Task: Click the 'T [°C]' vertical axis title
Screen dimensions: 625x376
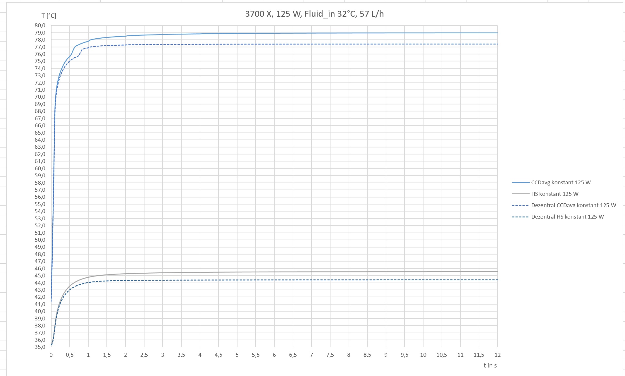Action: point(49,16)
